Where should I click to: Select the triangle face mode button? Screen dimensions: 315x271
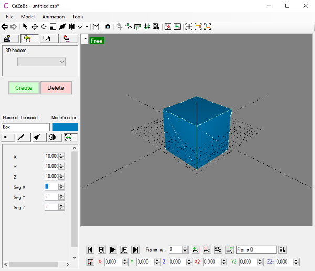tap(37, 137)
